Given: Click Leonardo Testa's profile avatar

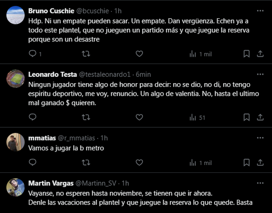Looking at the screenshot, I should pyautogui.click(x=16, y=78).
